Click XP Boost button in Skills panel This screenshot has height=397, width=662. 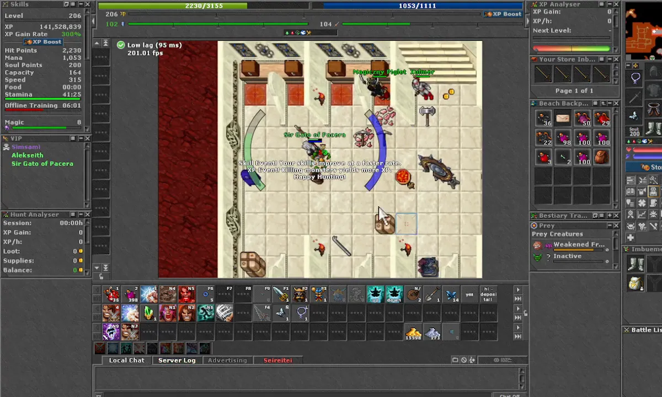43,42
